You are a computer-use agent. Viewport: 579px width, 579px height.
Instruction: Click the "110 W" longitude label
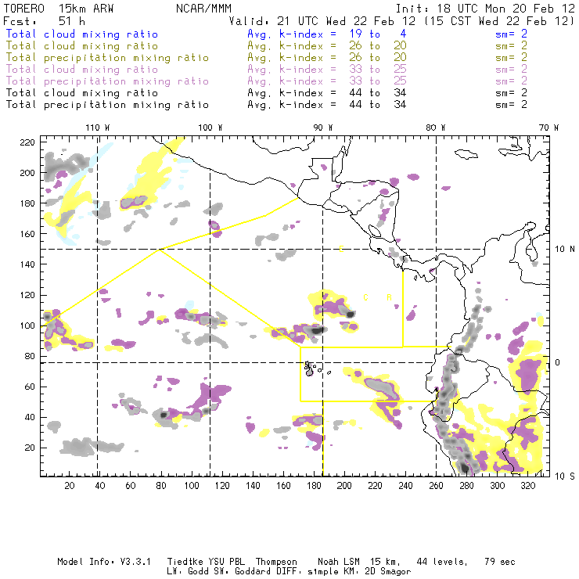98,128
